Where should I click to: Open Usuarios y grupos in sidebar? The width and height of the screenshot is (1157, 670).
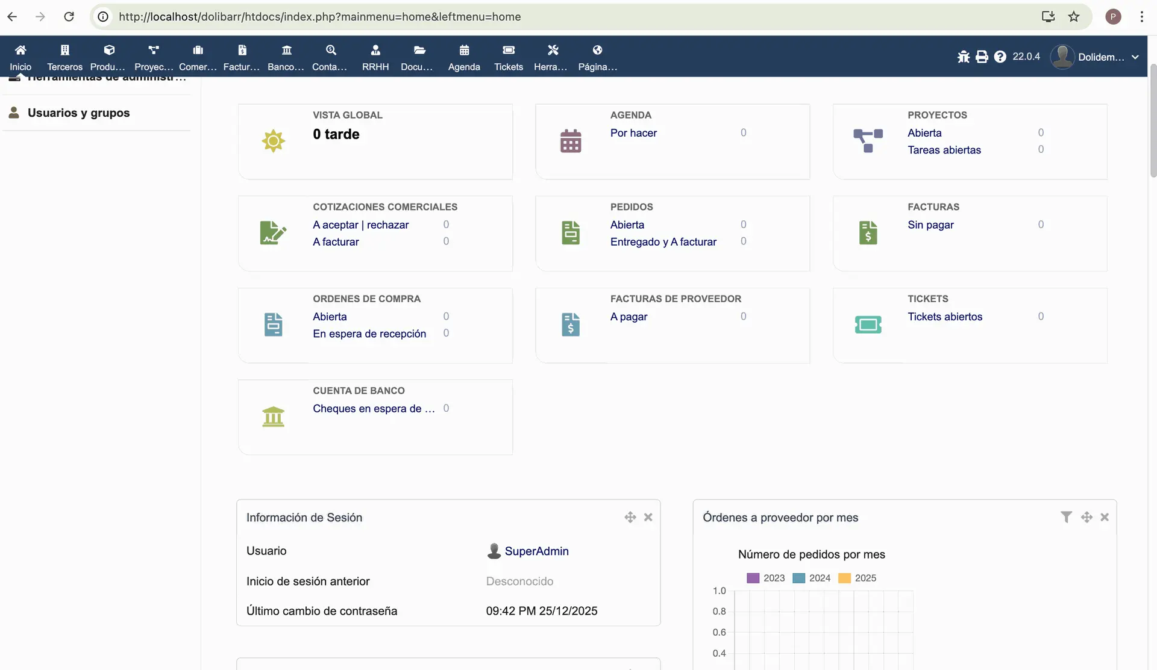tap(78, 113)
